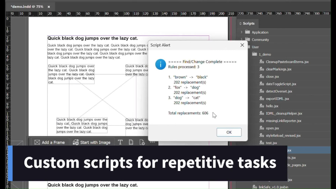336x189 pixels.
Task: Click OK in the Script Alert dialog
Action: tap(229, 132)
